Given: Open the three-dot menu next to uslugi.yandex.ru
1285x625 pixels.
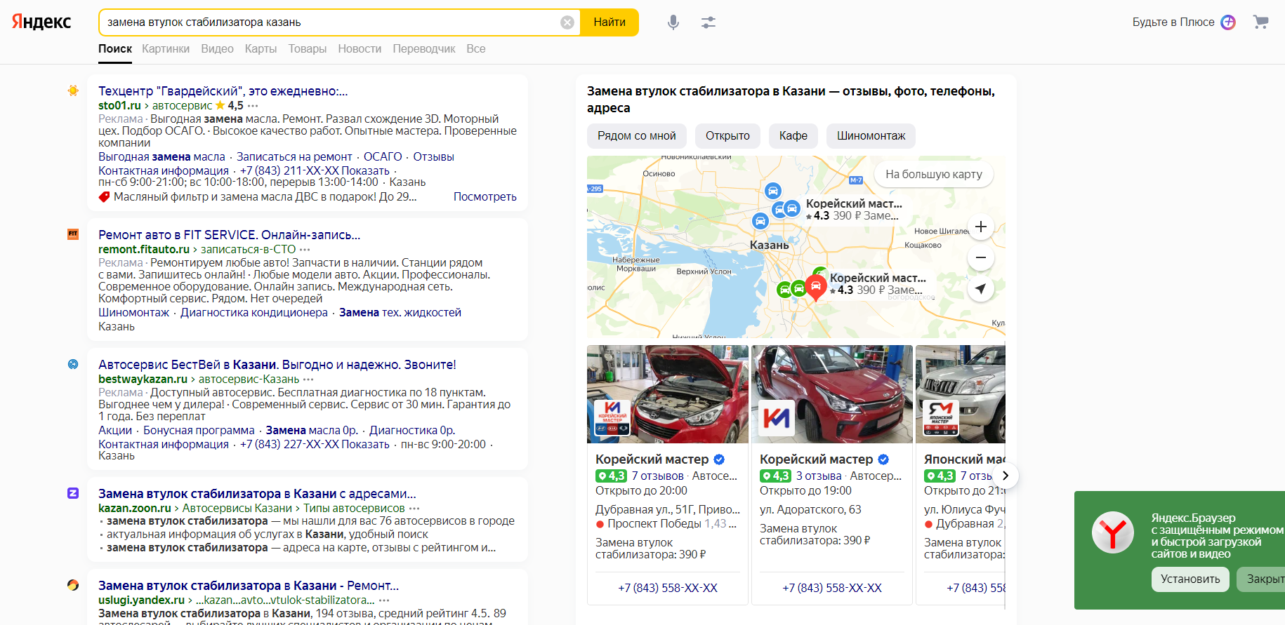Looking at the screenshot, I should coord(384,600).
